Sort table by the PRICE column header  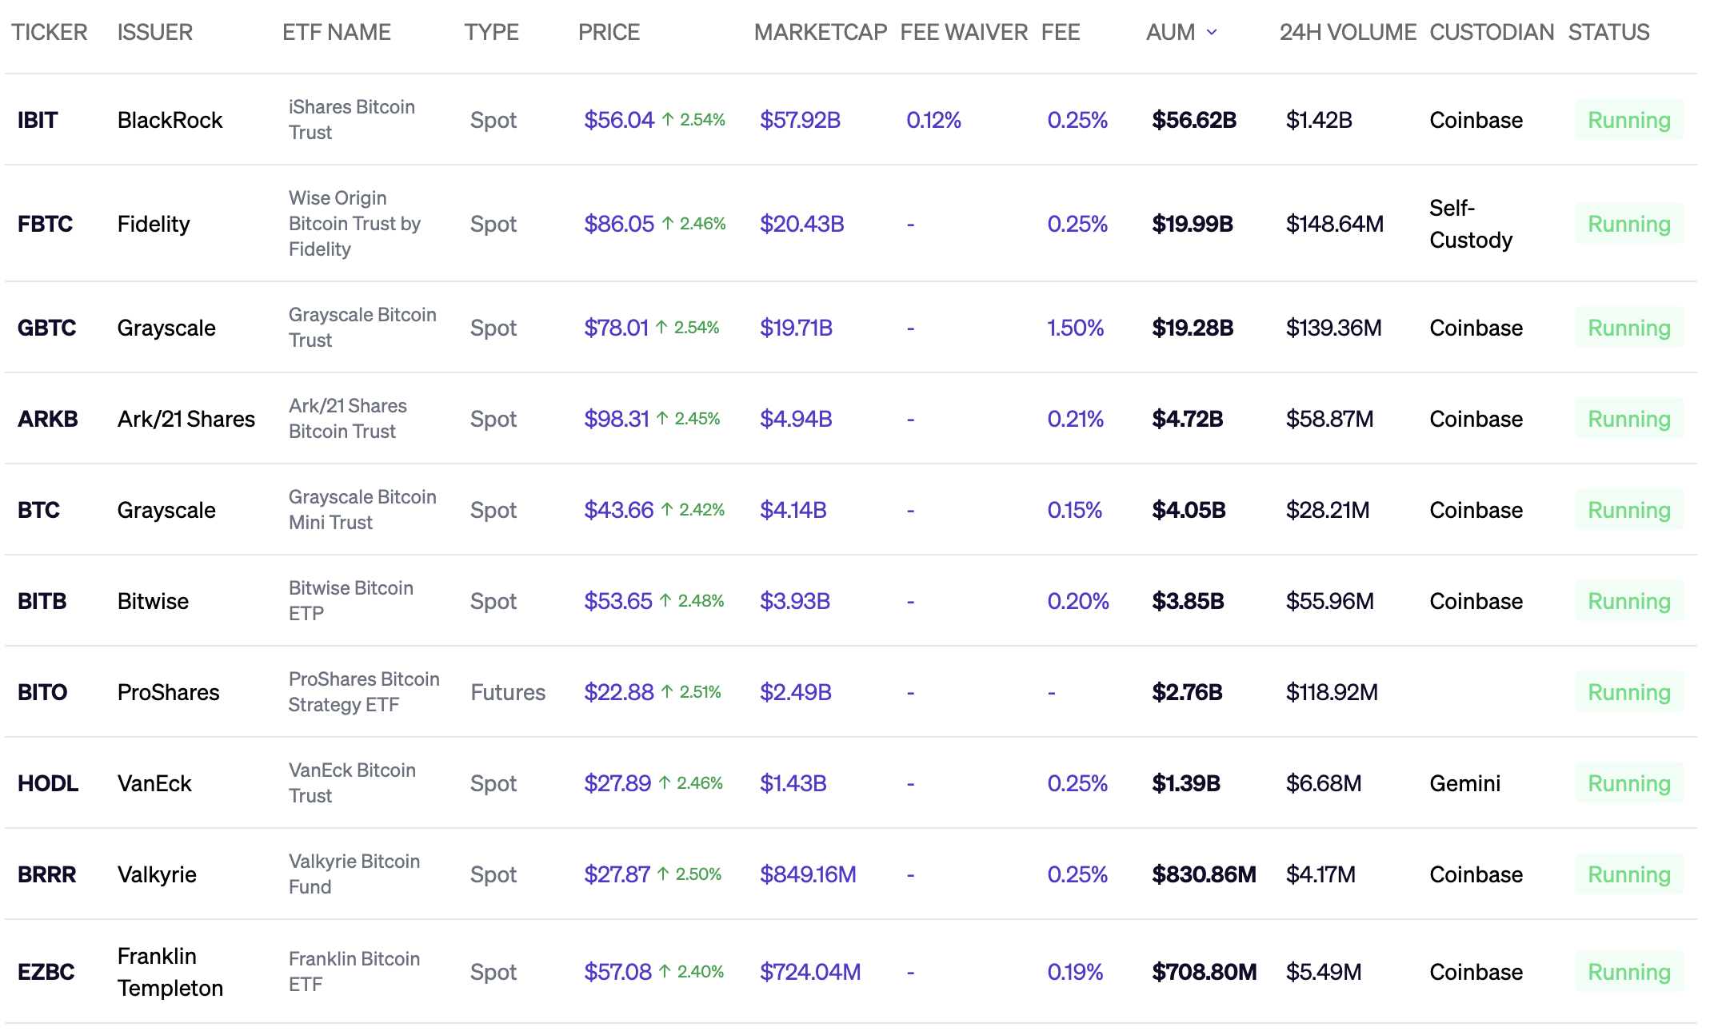point(609,32)
